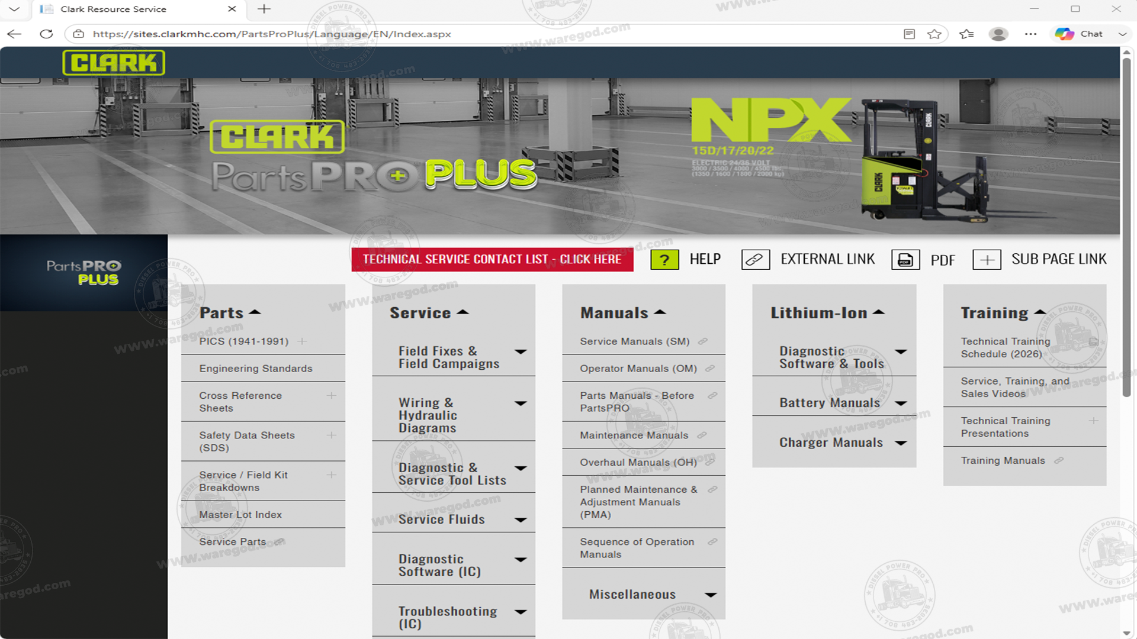Click the page vertical scrollbar

click(1127, 228)
